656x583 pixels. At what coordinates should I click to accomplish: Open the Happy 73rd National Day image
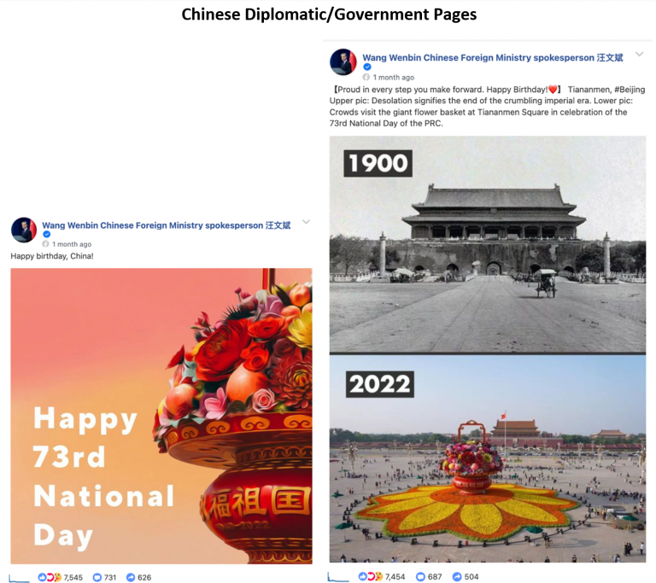click(x=161, y=417)
